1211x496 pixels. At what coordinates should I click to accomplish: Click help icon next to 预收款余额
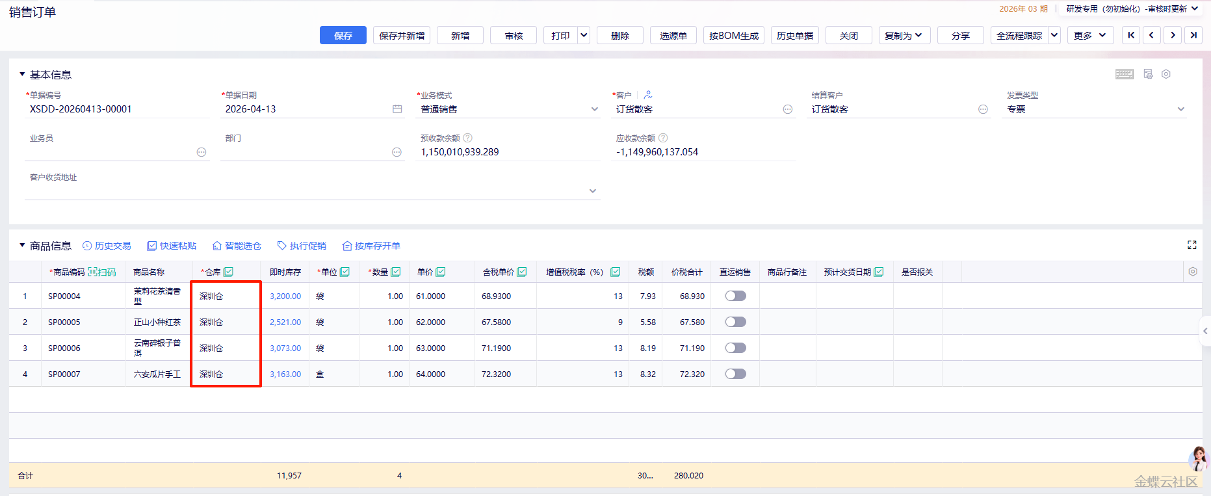(467, 138)
